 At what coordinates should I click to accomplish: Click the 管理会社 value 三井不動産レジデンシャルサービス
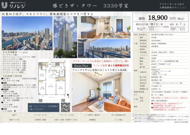pyautogui.click(x=167, y=83)
